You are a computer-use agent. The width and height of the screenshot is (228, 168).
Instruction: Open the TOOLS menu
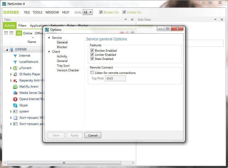tap(38, 12)
